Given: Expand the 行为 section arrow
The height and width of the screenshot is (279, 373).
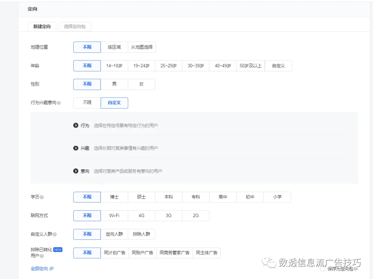Looking at the screenshot, I should pyautogui.click(x=76, y=125).
